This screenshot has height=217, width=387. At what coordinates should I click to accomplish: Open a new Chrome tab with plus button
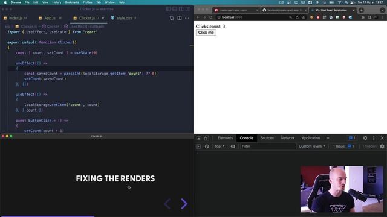(362, 10)
